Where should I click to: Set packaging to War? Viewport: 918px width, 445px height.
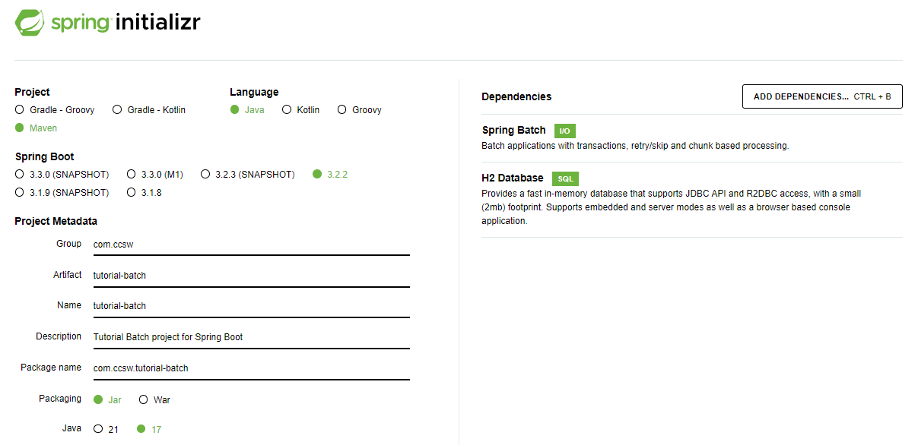(144, 400)
